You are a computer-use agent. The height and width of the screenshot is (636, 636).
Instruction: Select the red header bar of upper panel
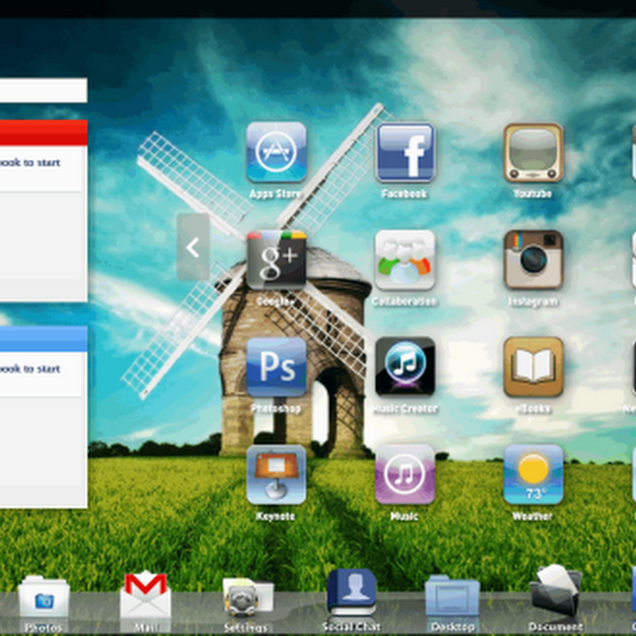click(x=44, y=133)
